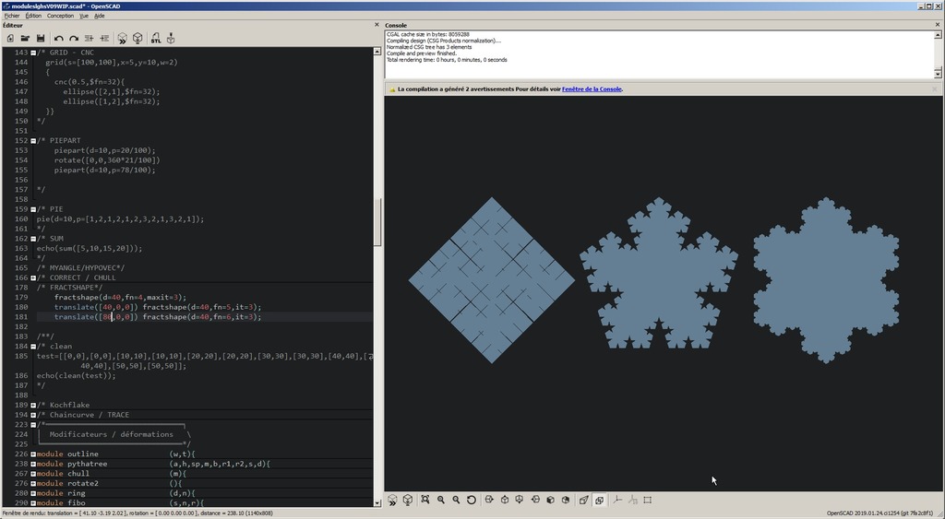View all objects in viewport
The height and width of the screenshot is (519, 945).
click(x=425, y=500)
